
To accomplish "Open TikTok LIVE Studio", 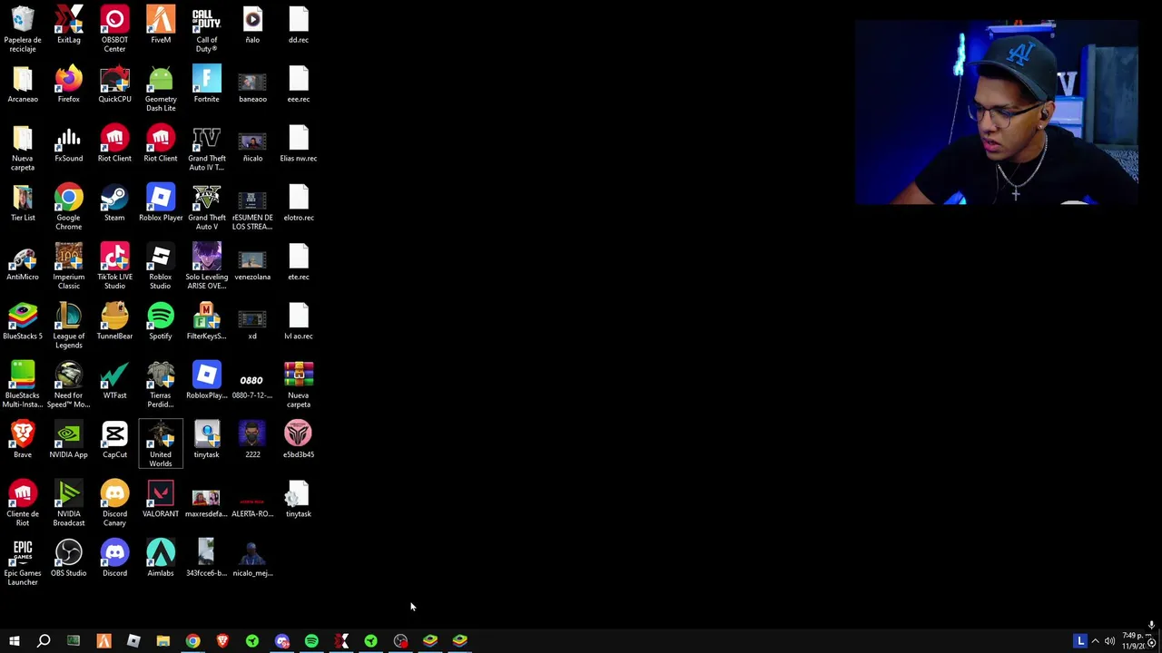I will (114, 266).
